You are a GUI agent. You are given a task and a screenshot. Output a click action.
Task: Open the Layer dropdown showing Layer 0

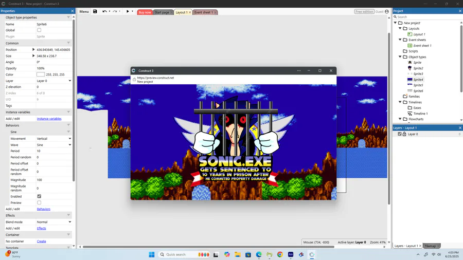pos(54,81)
